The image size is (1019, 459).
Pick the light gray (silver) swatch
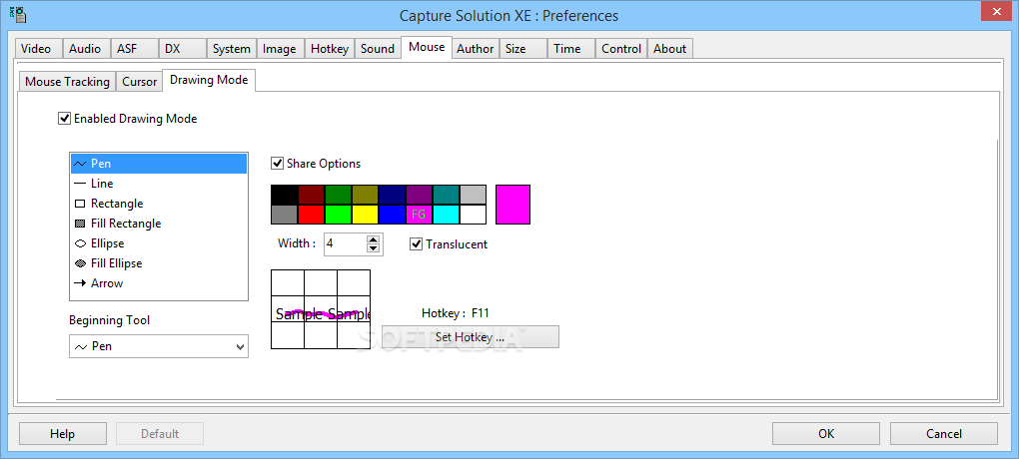(x=474, y=195)
